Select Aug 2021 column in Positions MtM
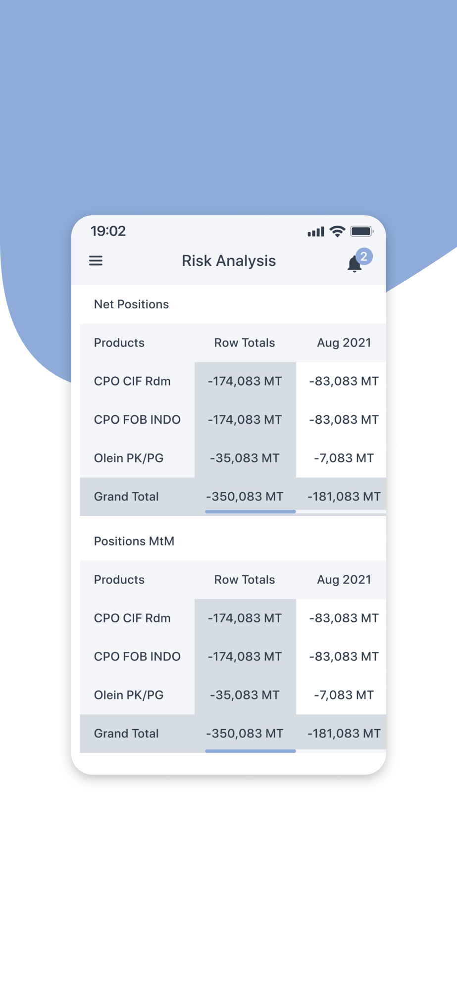This screenshot has width=457, height=990. (x=344, y=580)
